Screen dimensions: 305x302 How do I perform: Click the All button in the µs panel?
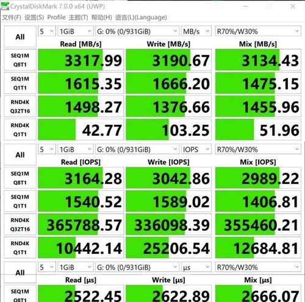(x=20, y=273)
